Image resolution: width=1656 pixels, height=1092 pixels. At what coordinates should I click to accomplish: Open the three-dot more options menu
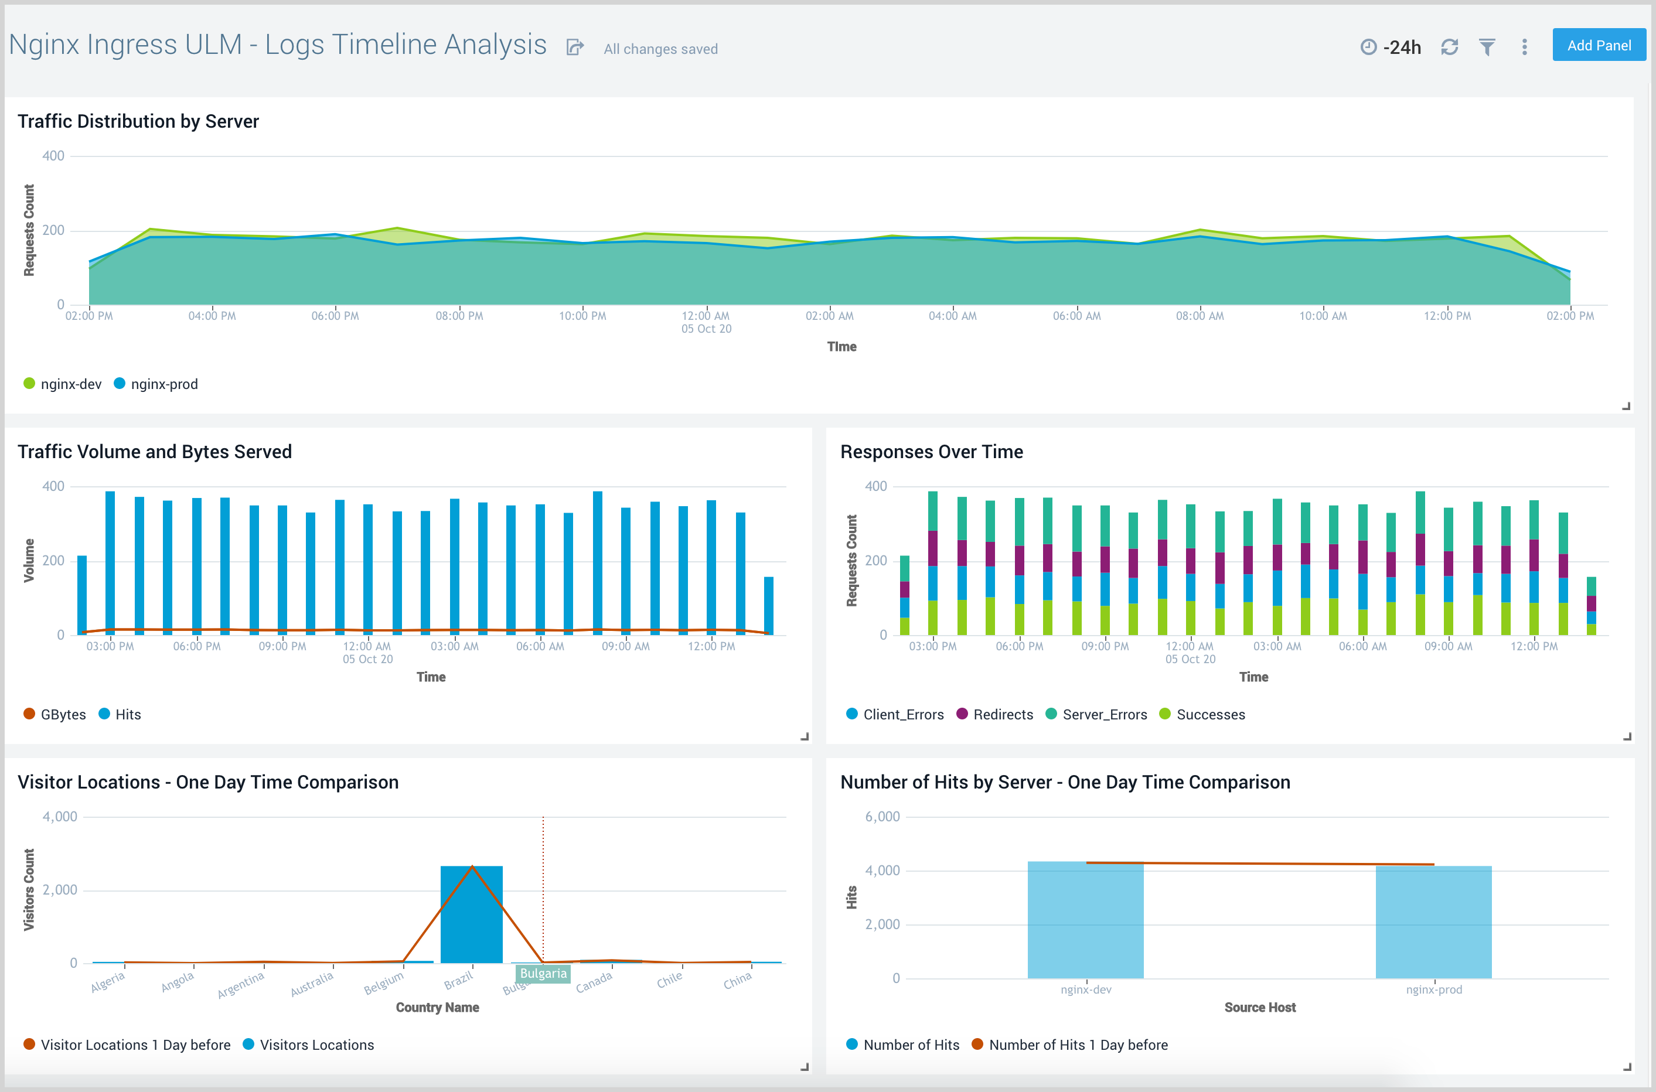1524,47
